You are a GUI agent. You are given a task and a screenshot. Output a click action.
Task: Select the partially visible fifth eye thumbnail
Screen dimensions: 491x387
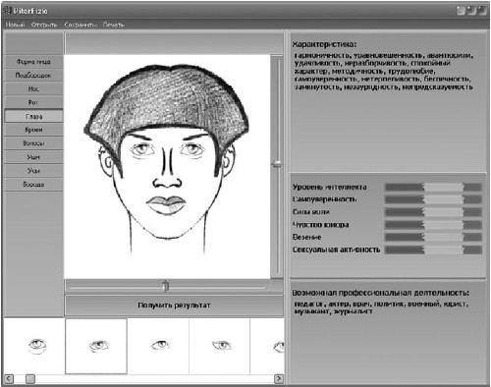(267, 346)
